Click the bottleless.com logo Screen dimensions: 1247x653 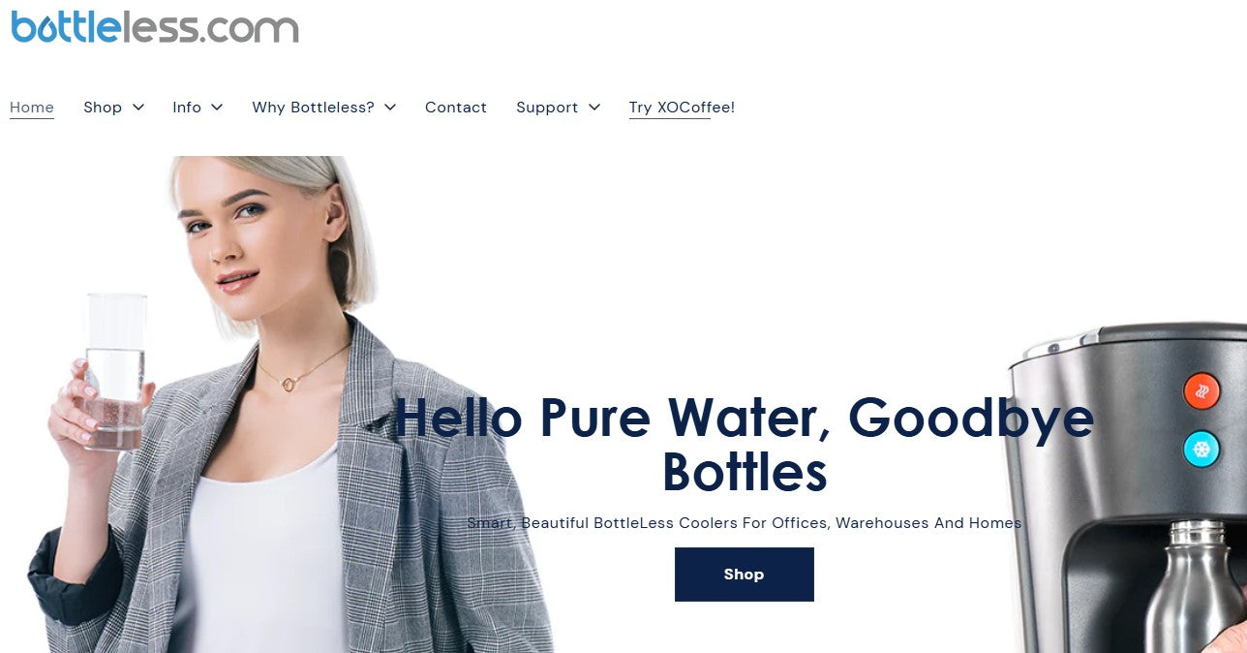pyautogui.click(x=155, y=26)
